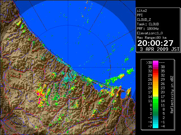Click the 'PPI' scan type text
The image size is (181, 135).
(140, 15)
